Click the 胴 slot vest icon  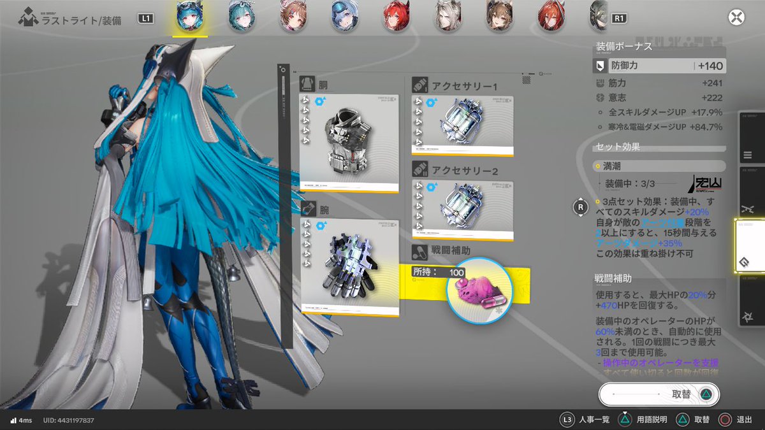pos(307,83)
